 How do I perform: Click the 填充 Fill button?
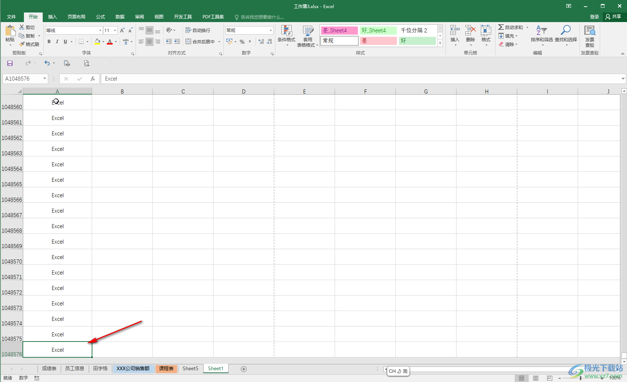[508, 36]
